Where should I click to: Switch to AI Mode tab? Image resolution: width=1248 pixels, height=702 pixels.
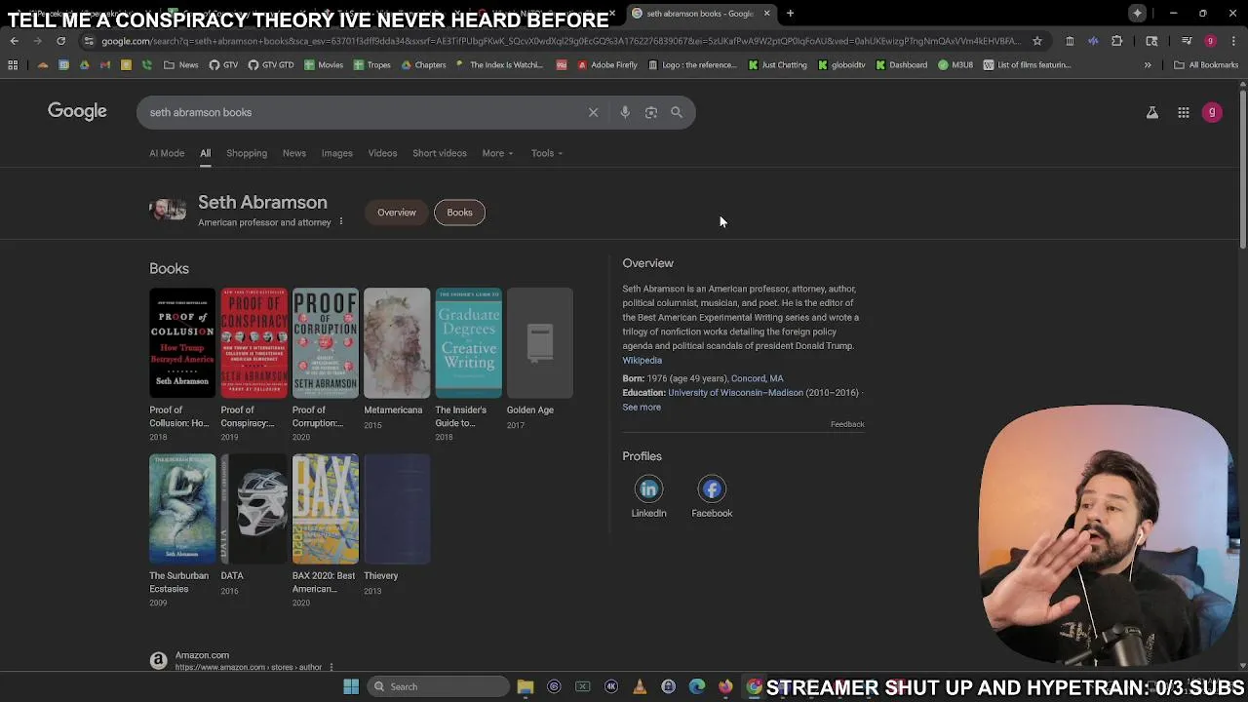[167, 153]
